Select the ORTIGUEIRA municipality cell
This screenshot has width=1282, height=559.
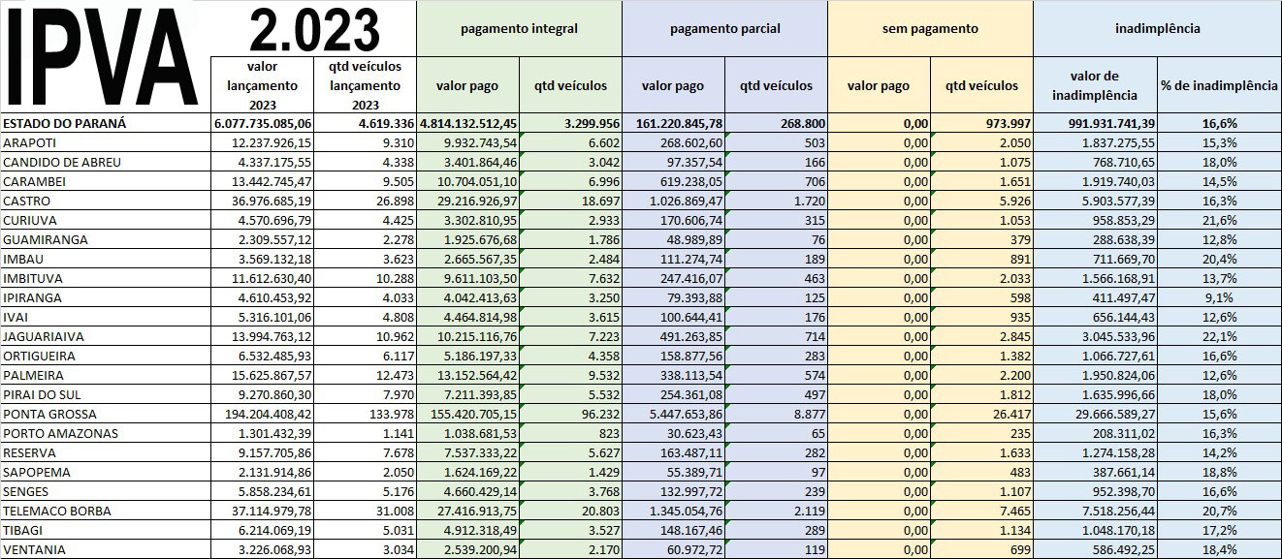(x=107, y=356)
